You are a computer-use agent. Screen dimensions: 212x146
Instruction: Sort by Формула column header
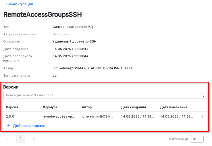(50, 107)
